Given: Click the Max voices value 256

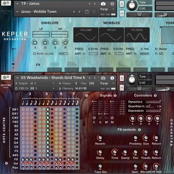Looking at the screenshot, I should click(x=92, y=83).
